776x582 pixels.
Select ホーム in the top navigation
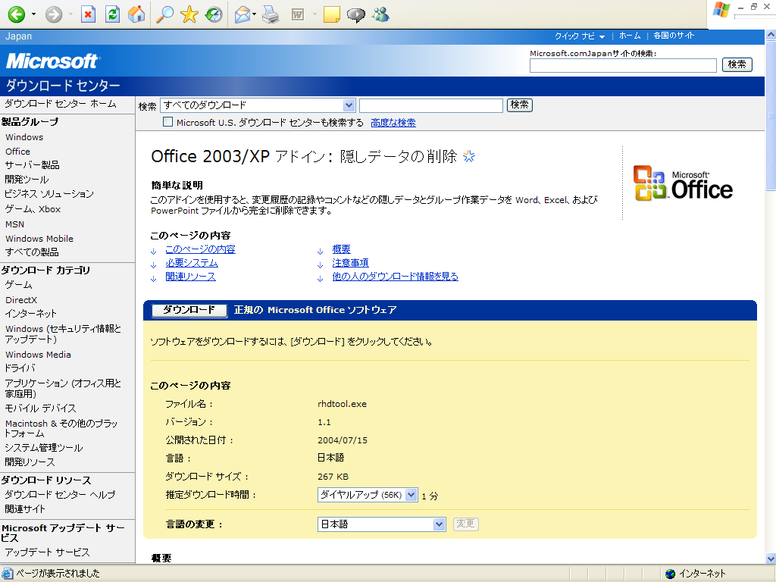629,36
